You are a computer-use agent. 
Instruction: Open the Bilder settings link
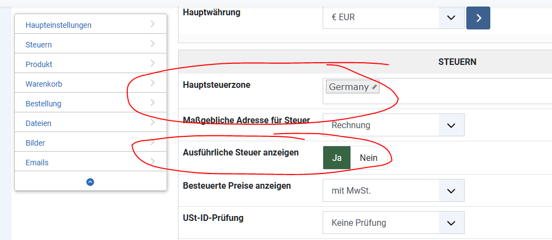coord(35,143)
